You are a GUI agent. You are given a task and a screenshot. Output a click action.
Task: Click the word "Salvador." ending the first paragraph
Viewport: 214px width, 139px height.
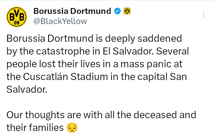tap(27, 90)
